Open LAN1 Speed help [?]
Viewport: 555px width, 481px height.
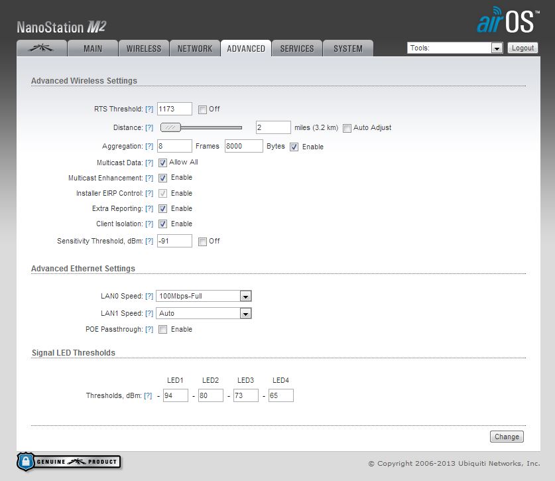[x=149, y=313]
